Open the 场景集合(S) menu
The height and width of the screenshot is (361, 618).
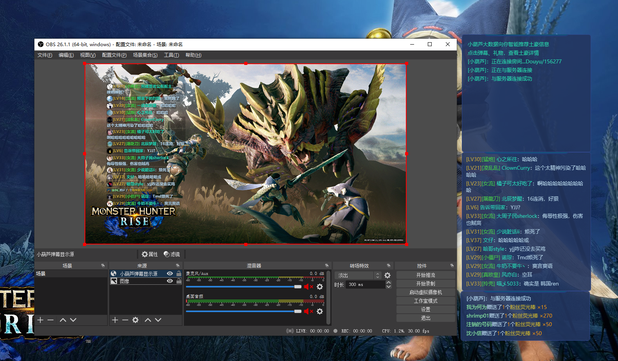[145, 55]
